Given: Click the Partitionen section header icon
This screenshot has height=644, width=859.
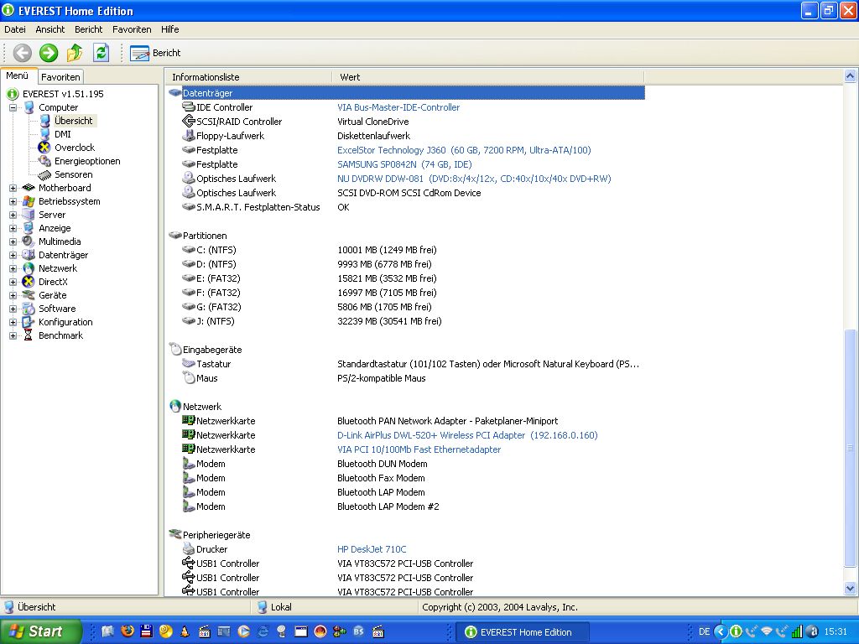Looking at the screenshot, I should click(175, 235).
